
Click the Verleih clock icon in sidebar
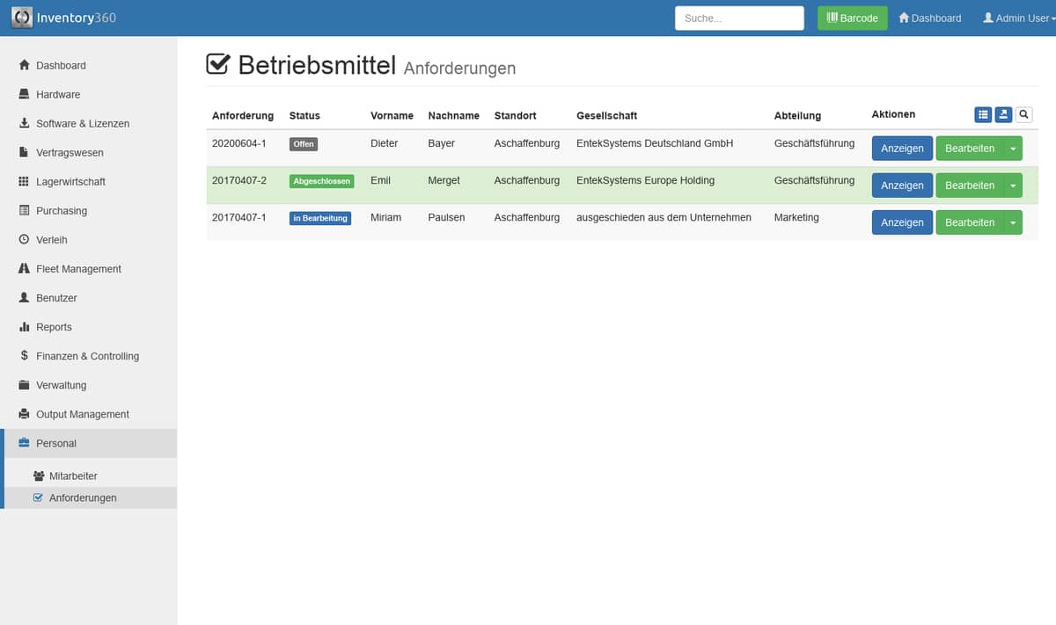tap(24, 239)
